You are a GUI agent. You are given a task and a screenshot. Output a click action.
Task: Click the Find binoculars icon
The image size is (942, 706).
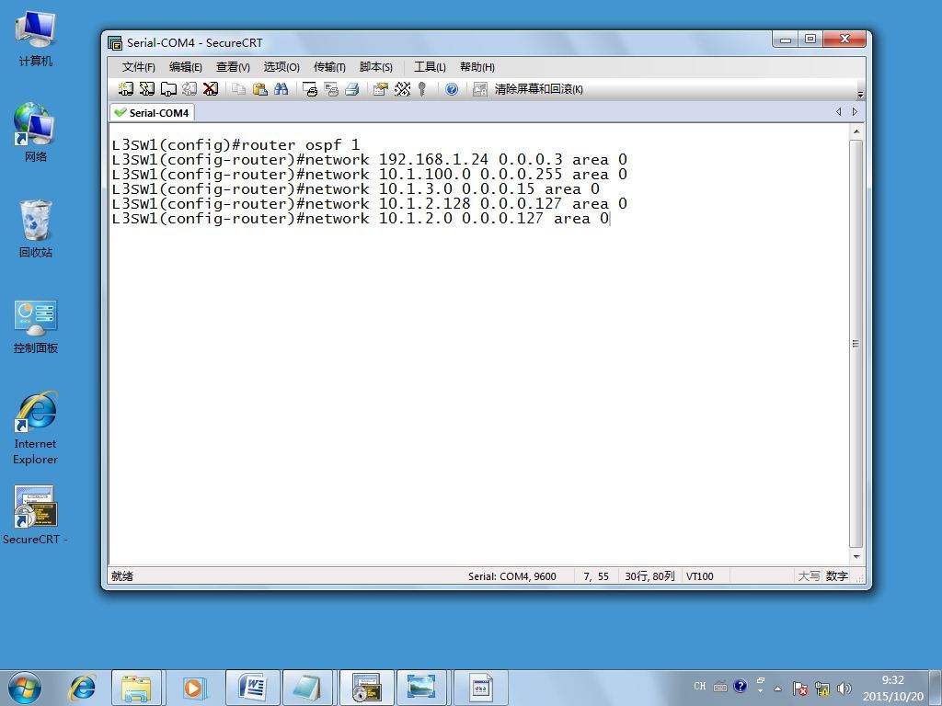[x=281, y=89]
